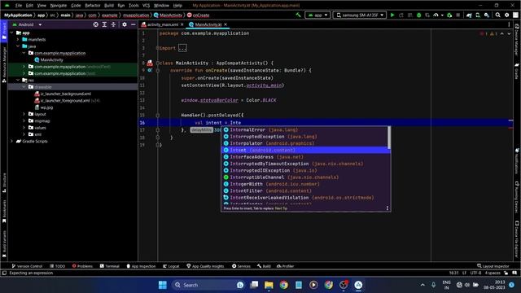Open MainActivity file in project tree

tap(49, 59)
